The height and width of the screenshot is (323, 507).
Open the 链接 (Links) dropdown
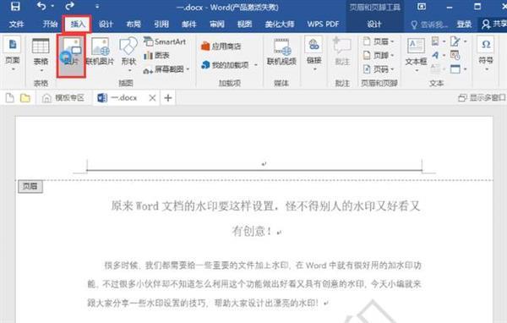[314, 54]
